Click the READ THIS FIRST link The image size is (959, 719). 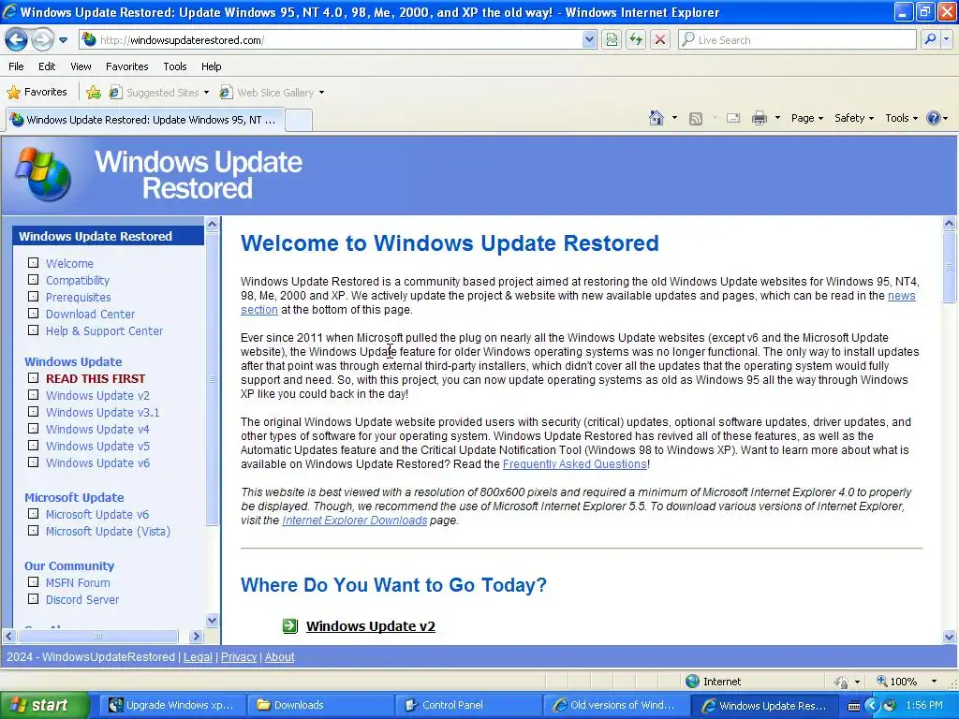coord(96,378)
